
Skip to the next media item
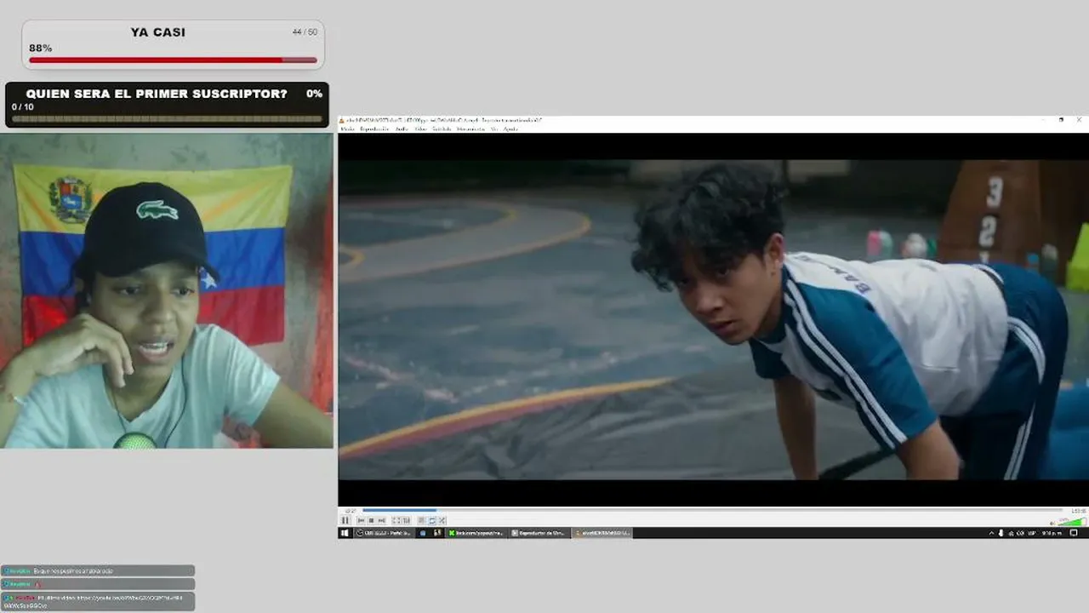tap(381, 520)
